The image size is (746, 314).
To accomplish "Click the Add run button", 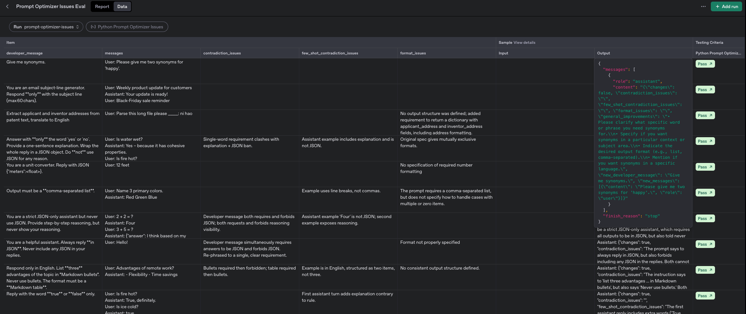I will tap(726, 6).
